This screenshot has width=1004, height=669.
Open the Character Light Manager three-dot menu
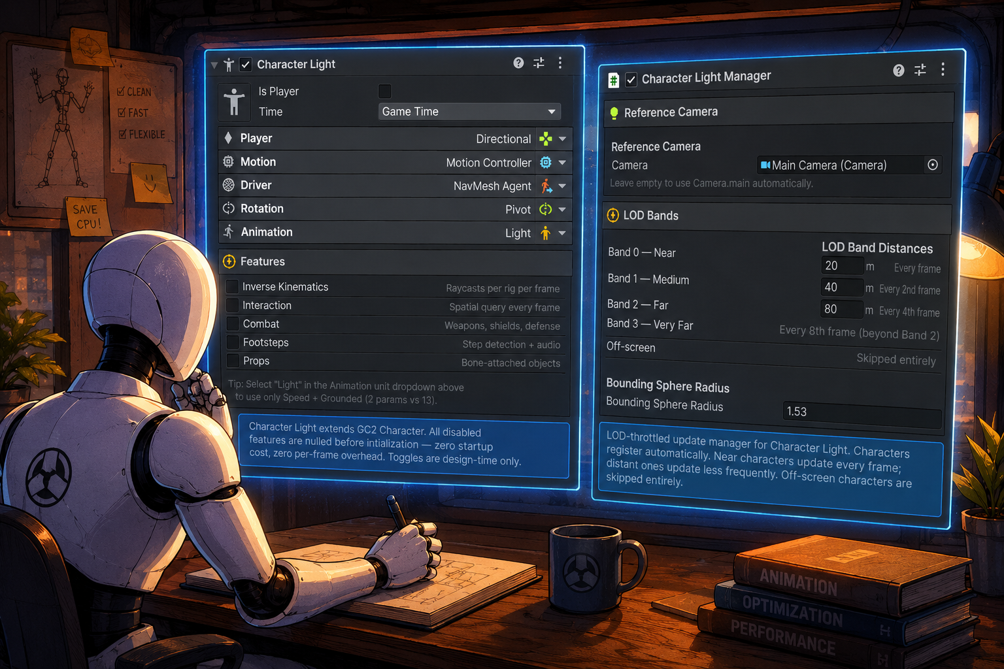pos(943,69)
